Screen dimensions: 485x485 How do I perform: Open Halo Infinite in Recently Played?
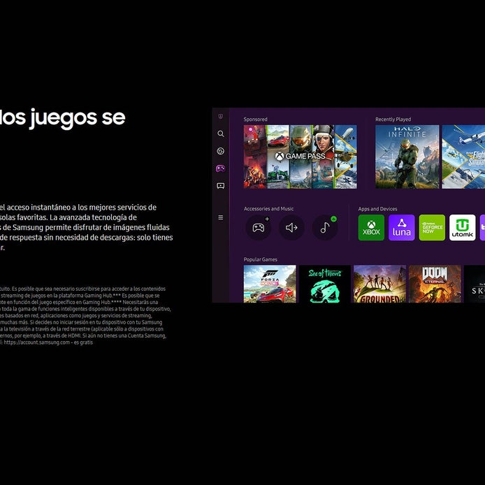click(407, 157)
